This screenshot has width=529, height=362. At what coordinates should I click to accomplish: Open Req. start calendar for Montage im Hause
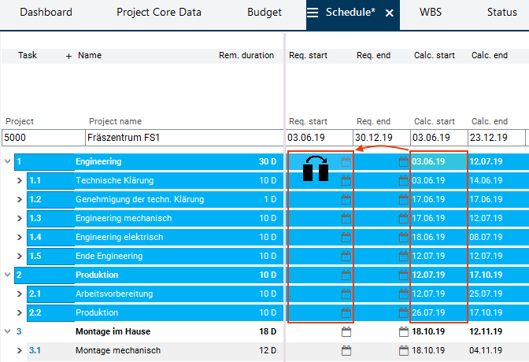click(x=346, y=332)
